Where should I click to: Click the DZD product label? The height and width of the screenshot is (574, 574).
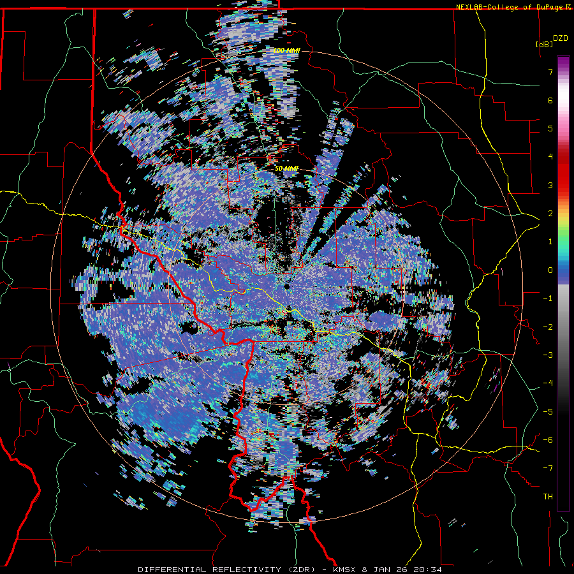pos(561,38)
